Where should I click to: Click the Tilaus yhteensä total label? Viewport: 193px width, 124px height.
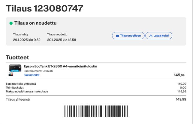[18, 99]
